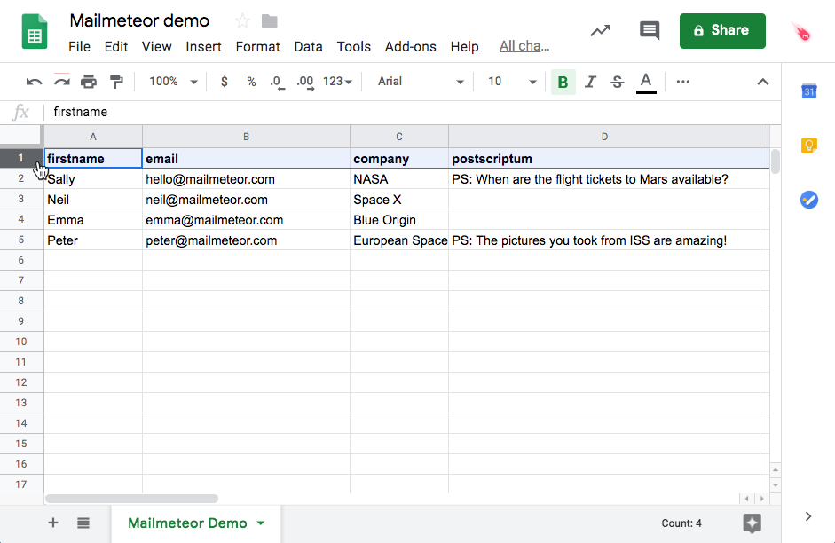Toggle strikethrough formatting
This screenshot has height=543, width=835.
tap(618, 82)
